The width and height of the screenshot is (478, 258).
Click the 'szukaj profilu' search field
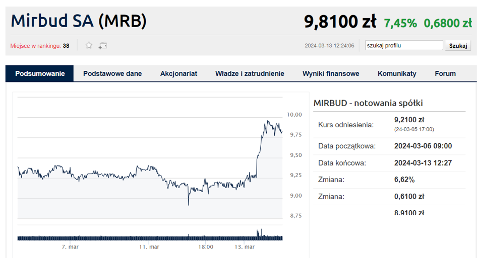click(x=403, y=45)
